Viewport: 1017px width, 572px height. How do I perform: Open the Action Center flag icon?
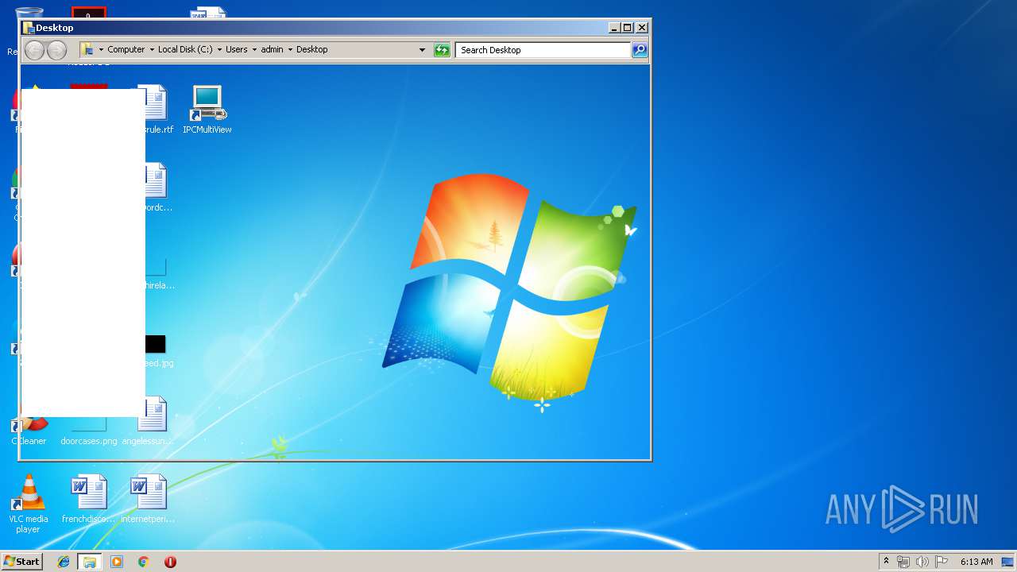coord(942,562)
